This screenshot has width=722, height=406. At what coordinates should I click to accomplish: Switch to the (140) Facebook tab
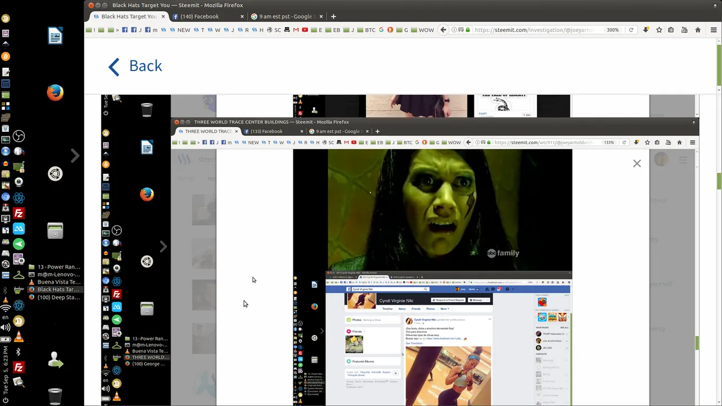(203, 16)
